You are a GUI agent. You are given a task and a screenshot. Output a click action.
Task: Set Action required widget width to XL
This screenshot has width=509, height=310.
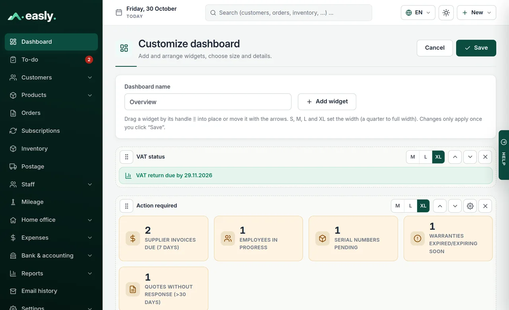pyautogui.click(x=423, y=206)
